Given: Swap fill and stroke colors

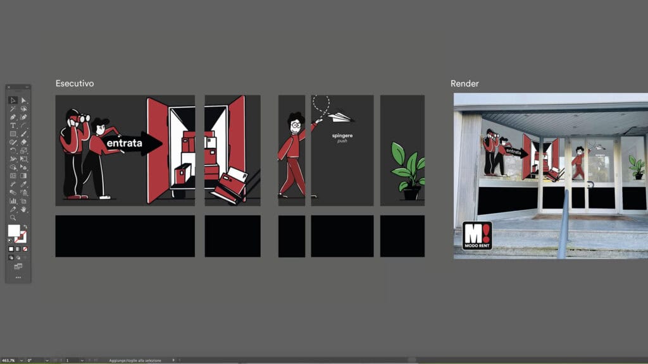Looking at the screenshot, I should click(x=25, y=226).
